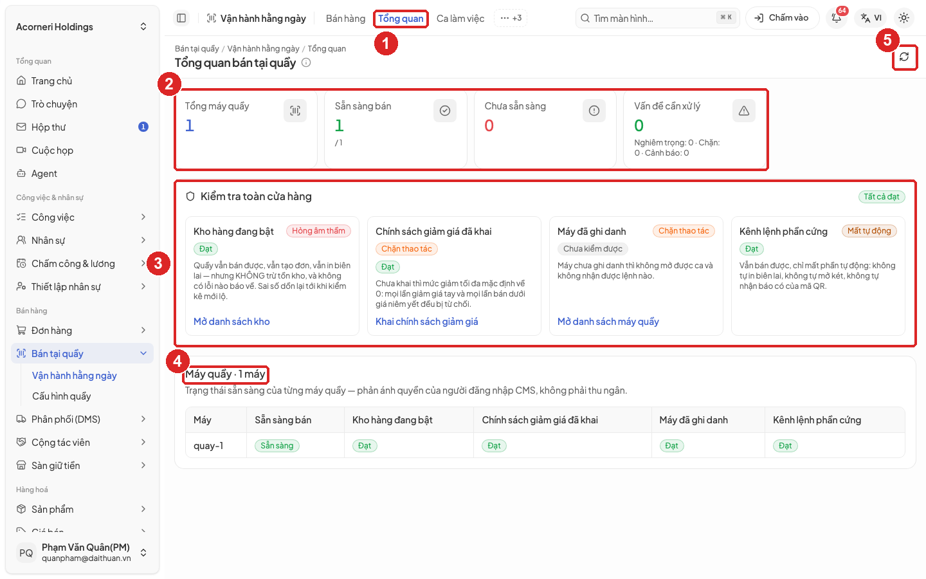926x579 pixels.
Task: Open the notifications bell
Action: tap(837, 18)
